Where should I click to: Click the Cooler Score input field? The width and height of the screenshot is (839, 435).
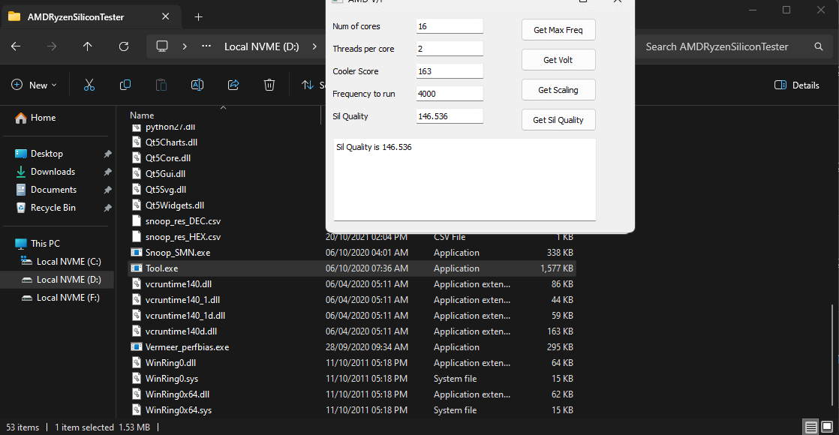(450, 71)
